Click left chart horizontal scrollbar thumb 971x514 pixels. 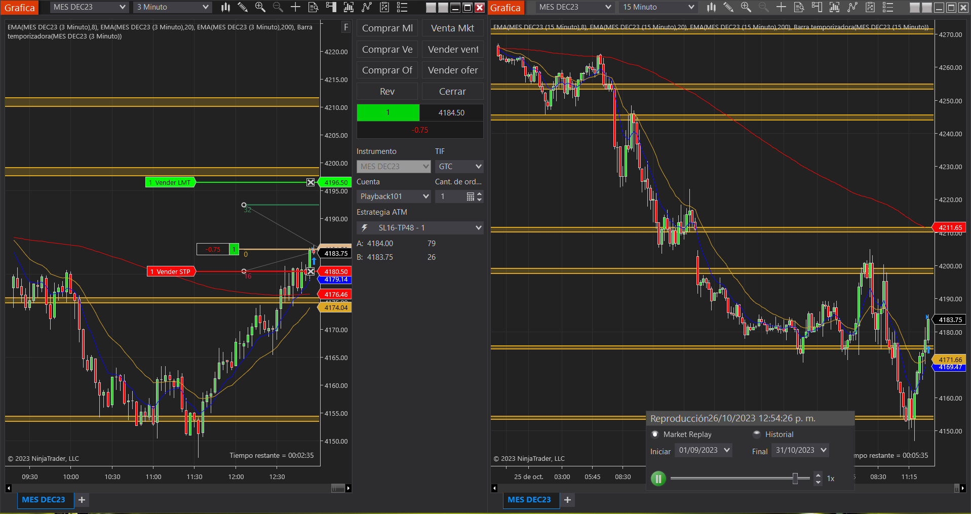point(338,488)
